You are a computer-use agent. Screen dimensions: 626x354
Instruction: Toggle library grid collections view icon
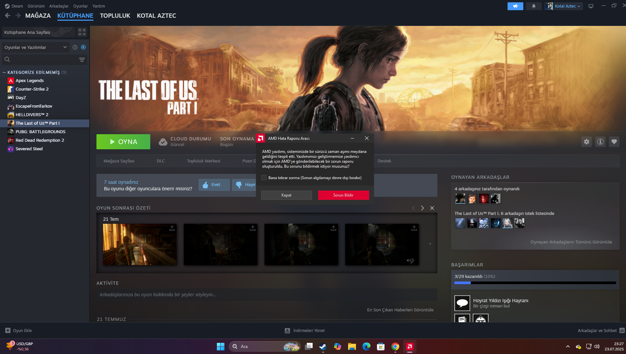82,32
